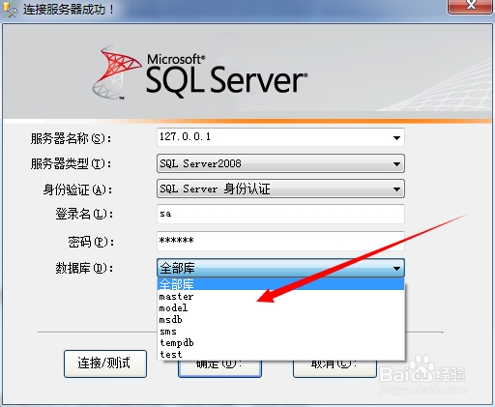Select msdb database option
The width and height of the screenshot is (495, 407).
coord(281,320)
